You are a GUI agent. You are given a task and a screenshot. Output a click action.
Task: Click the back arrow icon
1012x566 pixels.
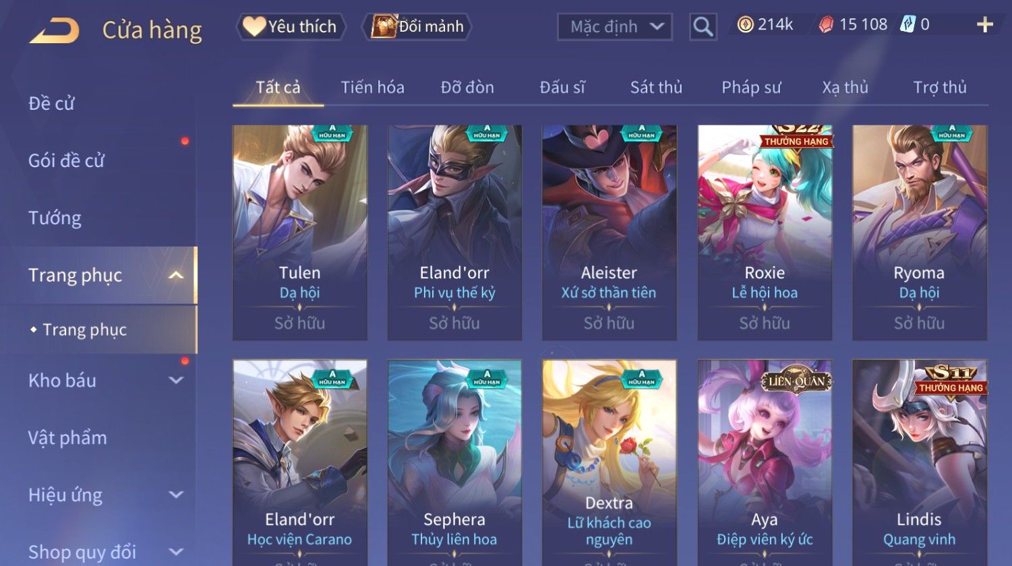pos(55,30)
